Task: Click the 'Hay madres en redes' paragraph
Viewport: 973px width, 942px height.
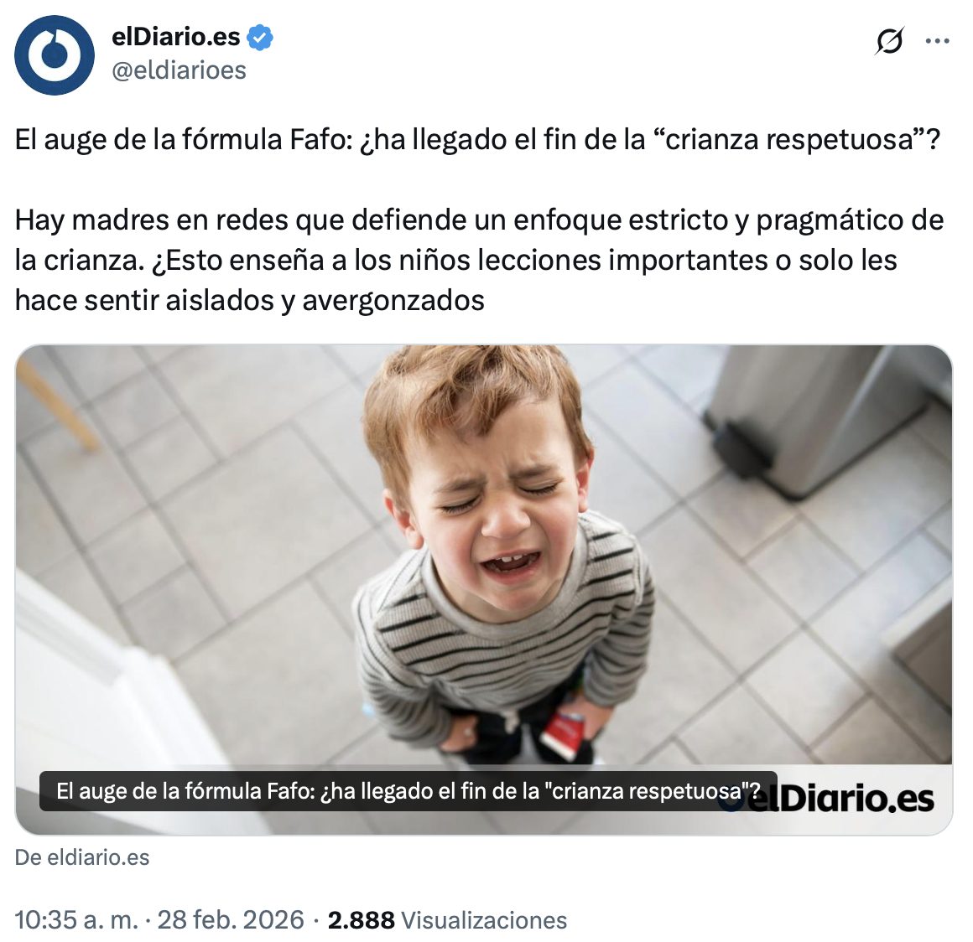Action: (479, 261)
